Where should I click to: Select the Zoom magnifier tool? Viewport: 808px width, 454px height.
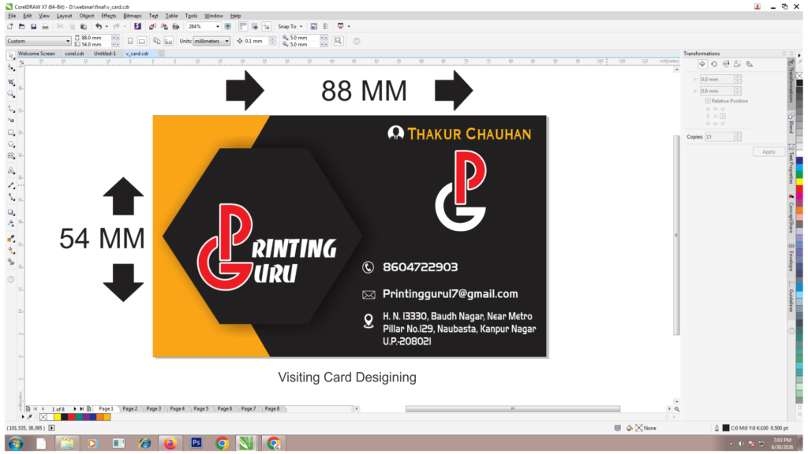coord(11,95)
